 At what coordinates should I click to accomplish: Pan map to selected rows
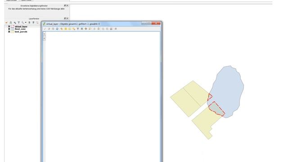tap(86, 29)
